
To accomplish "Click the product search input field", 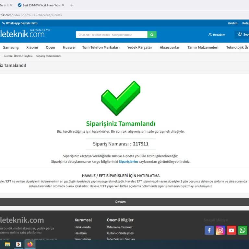I will pyautogui.click(x=112, y=35).
